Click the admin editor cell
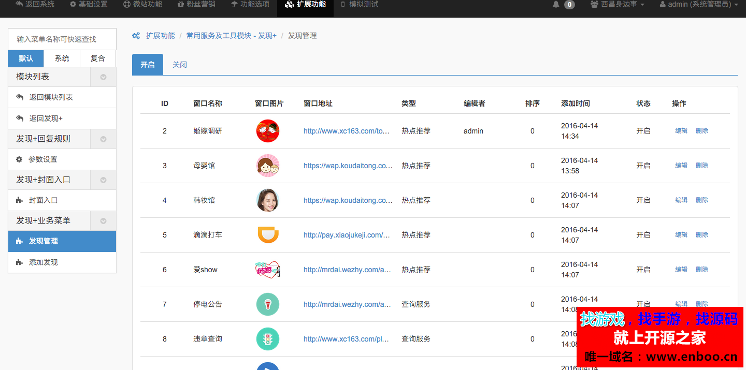The width and height of the screenshot is (746, 370). [x=474, y=131]
